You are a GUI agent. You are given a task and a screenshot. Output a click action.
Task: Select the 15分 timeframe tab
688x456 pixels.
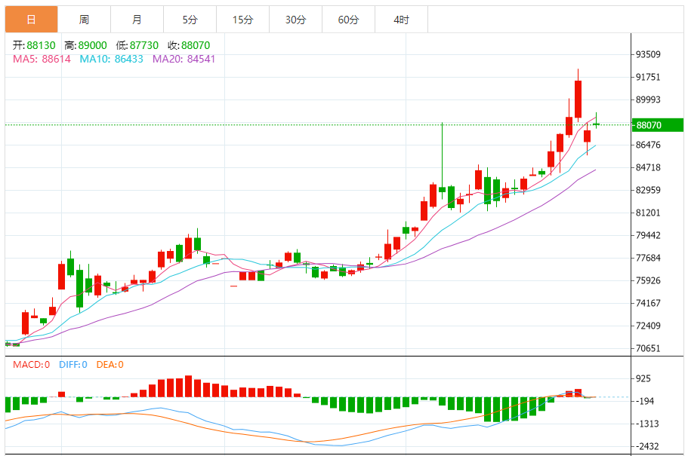point(242,20)
